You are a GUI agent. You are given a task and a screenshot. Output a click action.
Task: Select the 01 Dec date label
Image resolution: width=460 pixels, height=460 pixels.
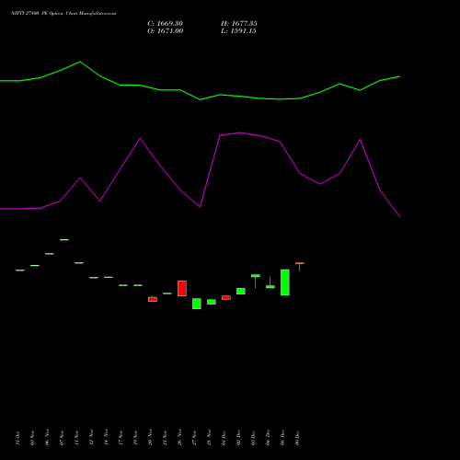coord(224,438)
